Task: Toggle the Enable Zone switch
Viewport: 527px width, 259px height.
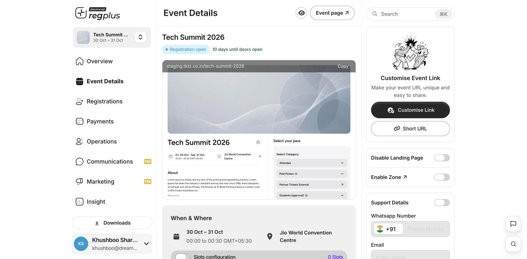Action: point(442,177)
